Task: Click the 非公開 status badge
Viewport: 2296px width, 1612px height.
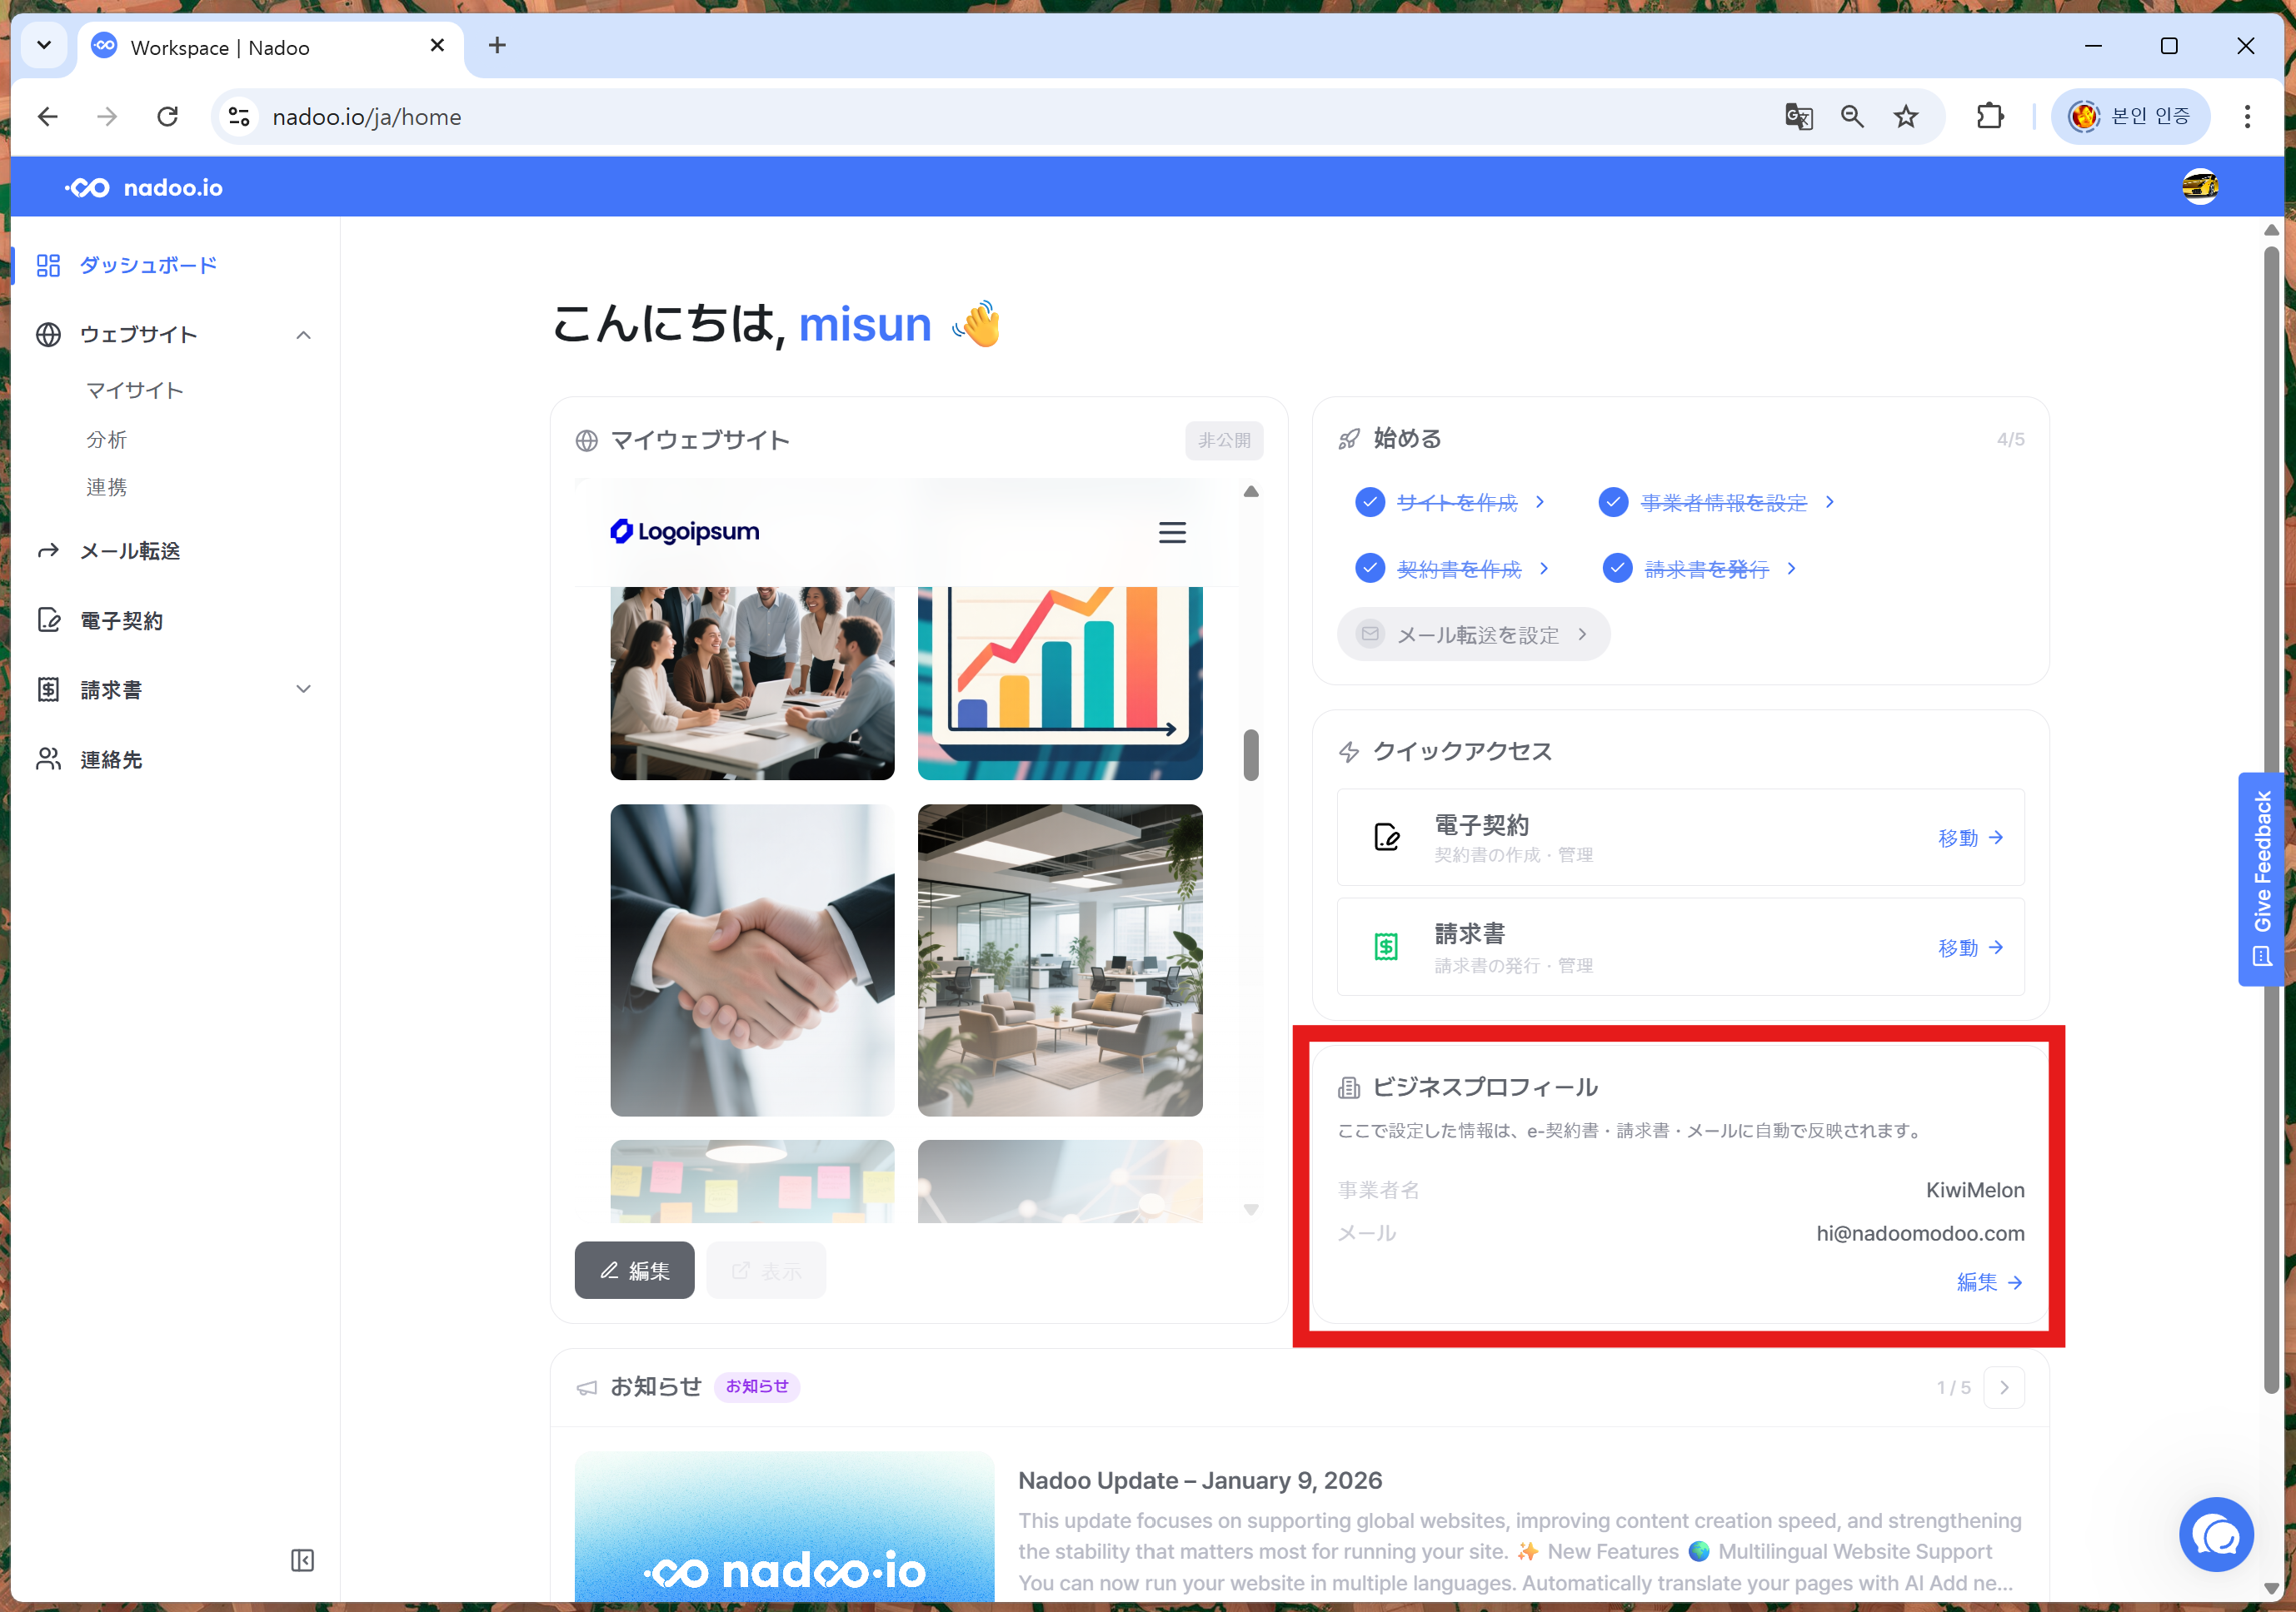Action: click(1224, 440)
